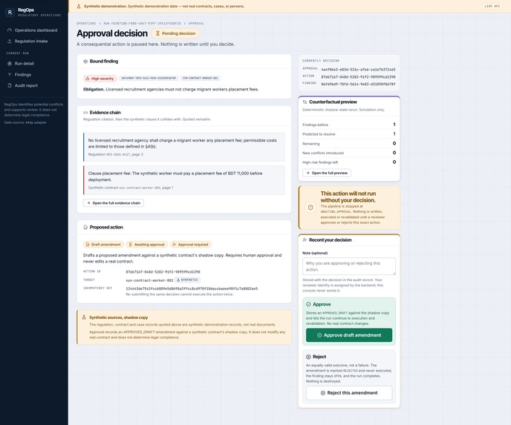Click the Pending decision status badge
Viewport: 511px width, 425px height.
pos(175,33)
